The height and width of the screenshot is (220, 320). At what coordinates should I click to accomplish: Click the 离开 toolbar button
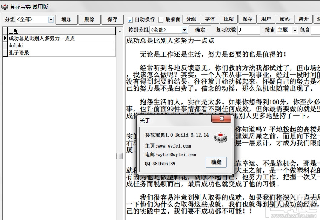click(x=304, y=19)
